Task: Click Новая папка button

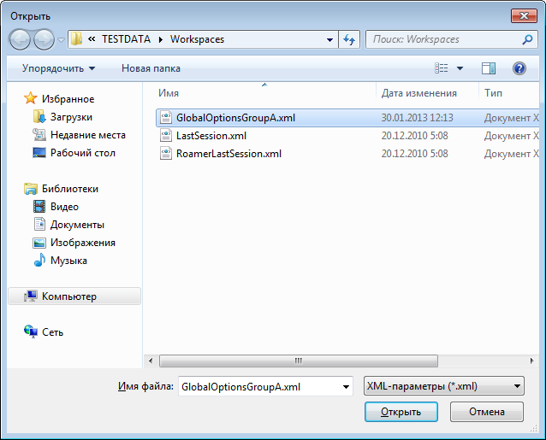Action: click(x=151, y=68)
